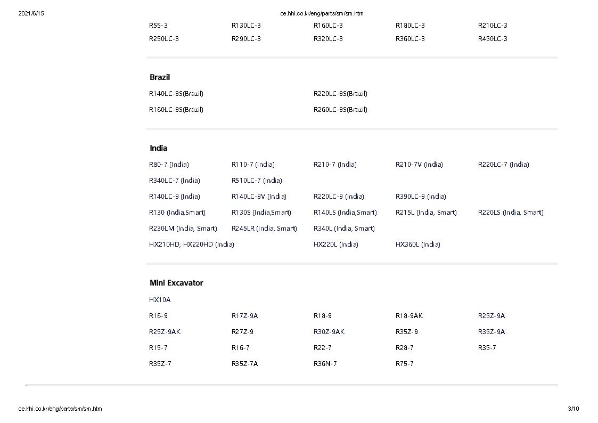The height and width of the screenshot is (423, 598).
Task: Open R110-7 (India) entry
Action: [x=253, y=165]
